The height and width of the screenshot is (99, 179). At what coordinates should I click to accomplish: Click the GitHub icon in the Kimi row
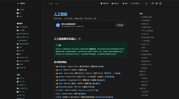[99, 84]
